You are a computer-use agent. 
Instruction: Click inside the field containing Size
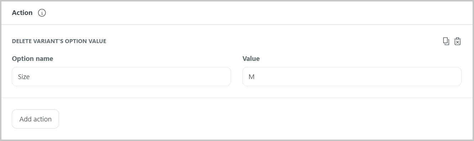click(x=121, y=77)
